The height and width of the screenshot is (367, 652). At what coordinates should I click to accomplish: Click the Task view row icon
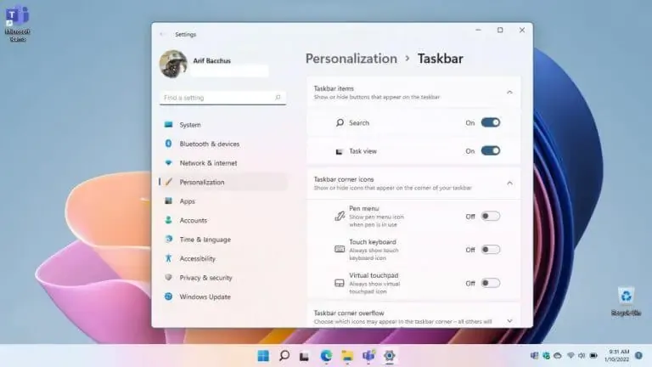click(x=340, y=151)
